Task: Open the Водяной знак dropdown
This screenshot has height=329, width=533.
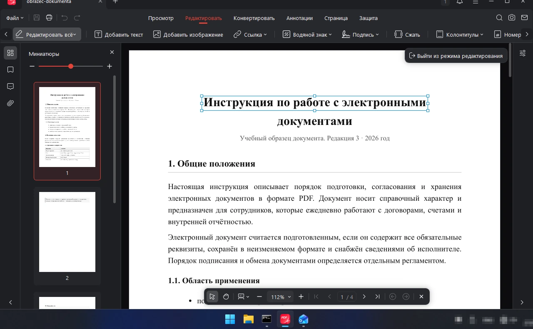Action: [x=307, y=35]
